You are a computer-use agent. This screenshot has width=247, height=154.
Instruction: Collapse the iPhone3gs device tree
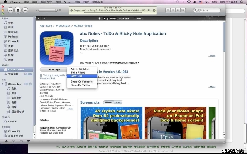point(2,84)
